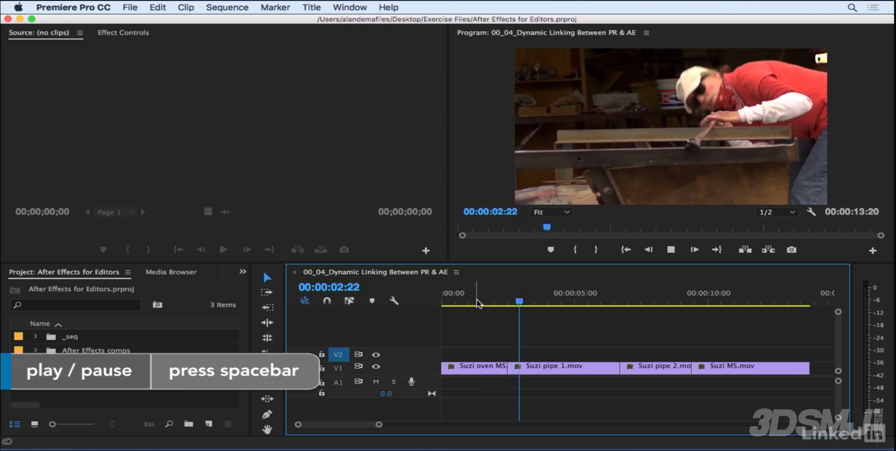Image resolution: width=896 pixels, height=451 pixels.
Task: Go to In point in Program monitor
Action: (626, 250)
